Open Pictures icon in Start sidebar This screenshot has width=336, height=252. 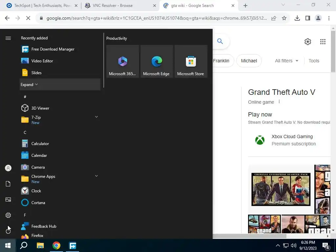(x=8, y=199)
